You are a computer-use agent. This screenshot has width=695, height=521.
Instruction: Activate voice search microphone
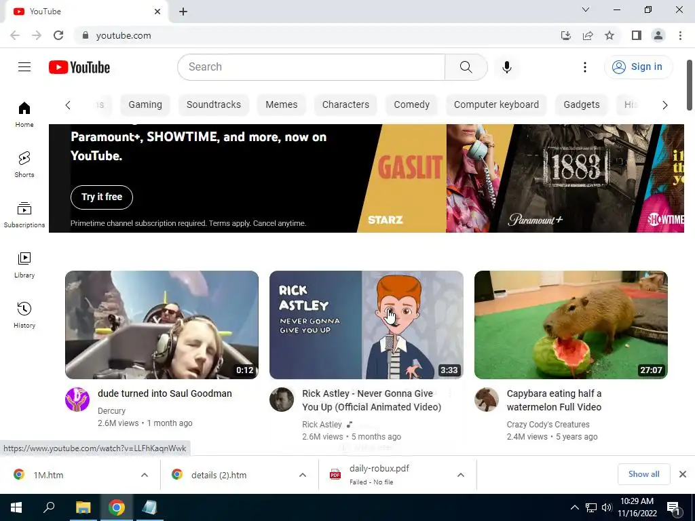pyautogui.click(x=506, y=67)
